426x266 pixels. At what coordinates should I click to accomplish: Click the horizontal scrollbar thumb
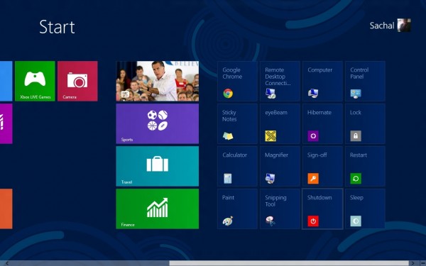point(289,263)
